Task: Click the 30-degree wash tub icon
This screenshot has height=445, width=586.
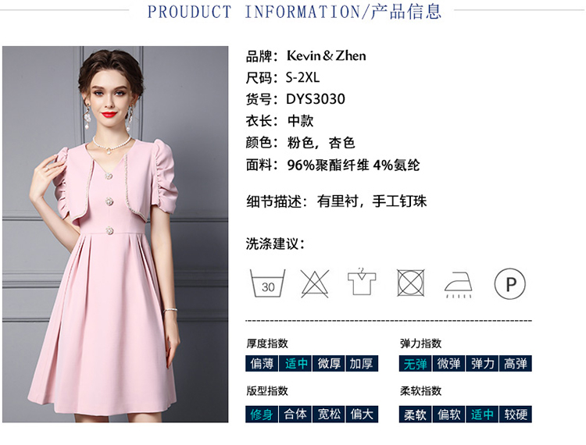Action: click(x=267, y=283)
